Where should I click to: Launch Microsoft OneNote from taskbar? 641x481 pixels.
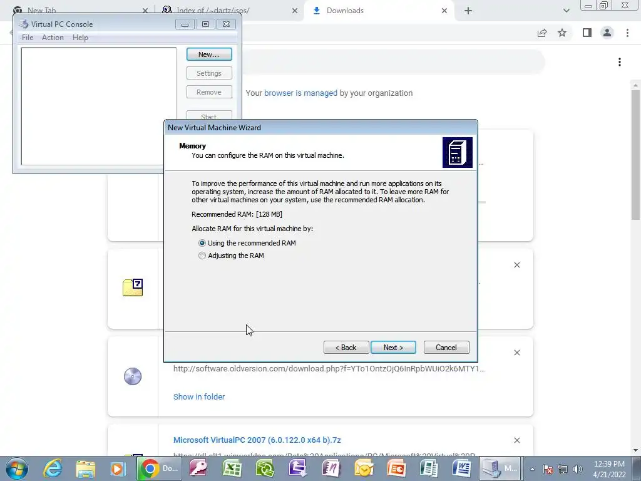click(331, 468)
